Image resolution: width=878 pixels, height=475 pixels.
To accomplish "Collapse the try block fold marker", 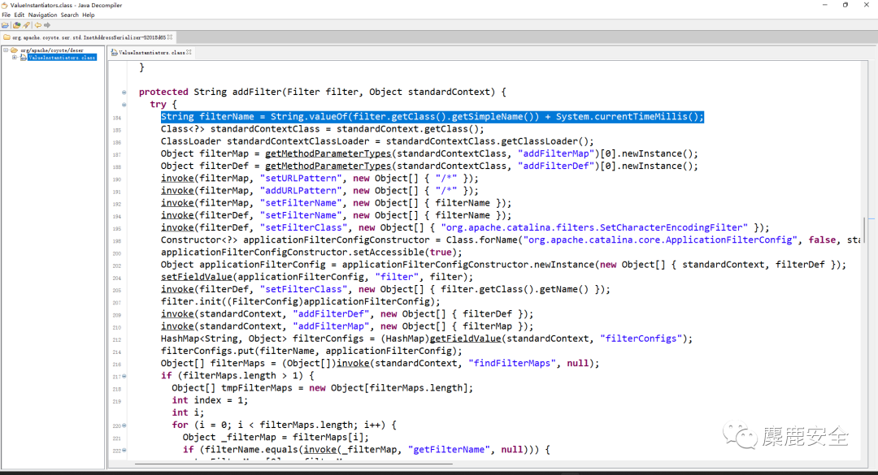I will click(124, 105).
